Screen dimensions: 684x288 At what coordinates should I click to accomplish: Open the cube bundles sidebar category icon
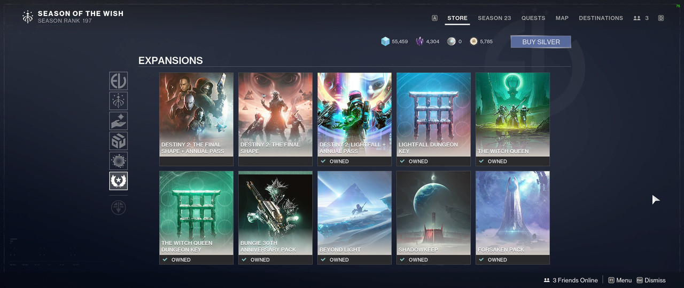click(118, 141)
